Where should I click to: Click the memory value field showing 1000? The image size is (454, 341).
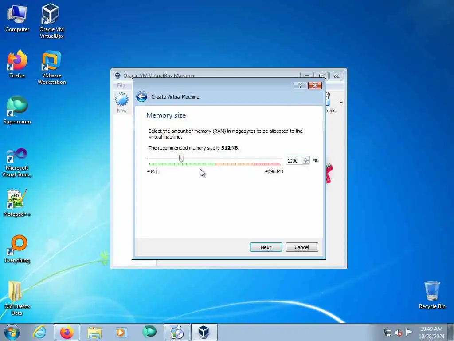[x=294, y=160]
